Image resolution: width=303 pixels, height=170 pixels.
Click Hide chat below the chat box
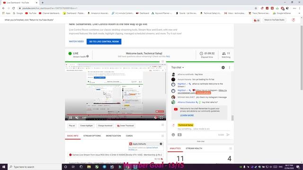click(201, 141)
